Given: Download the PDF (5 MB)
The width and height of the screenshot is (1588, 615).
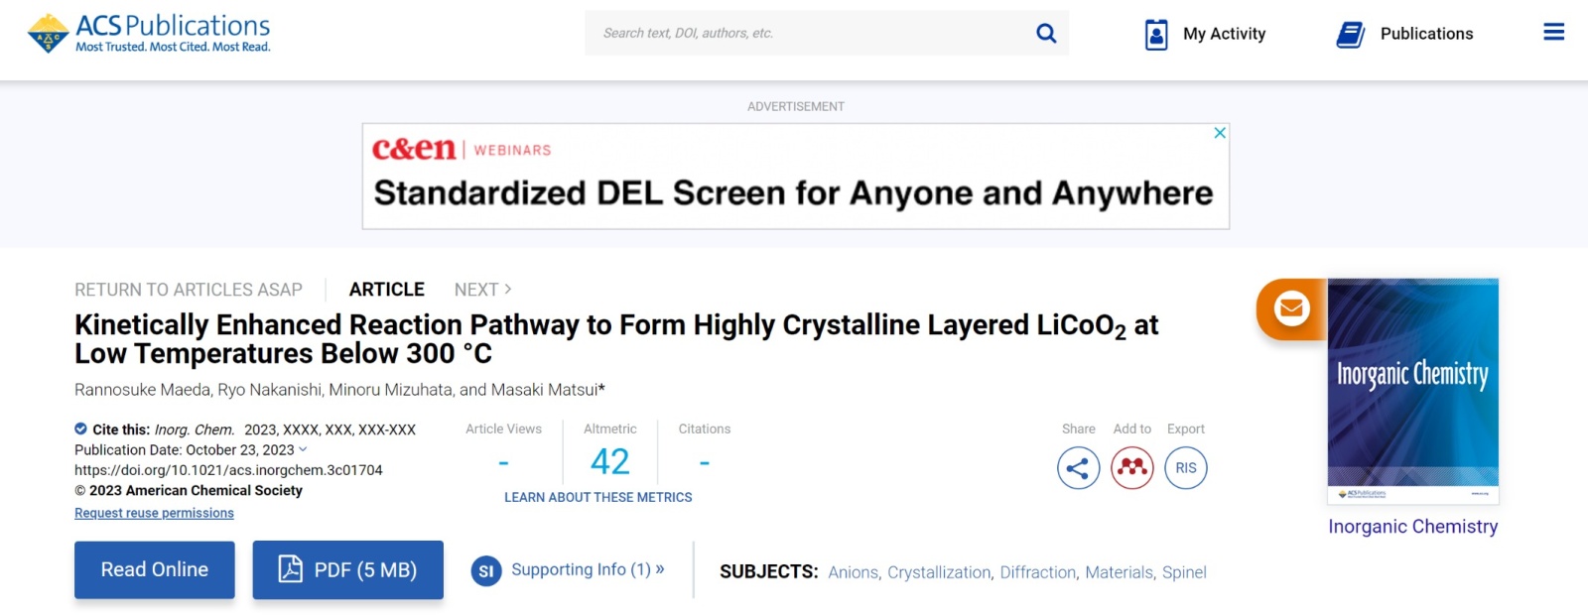Looking at the screenshot, I should [x=347, y=569].
